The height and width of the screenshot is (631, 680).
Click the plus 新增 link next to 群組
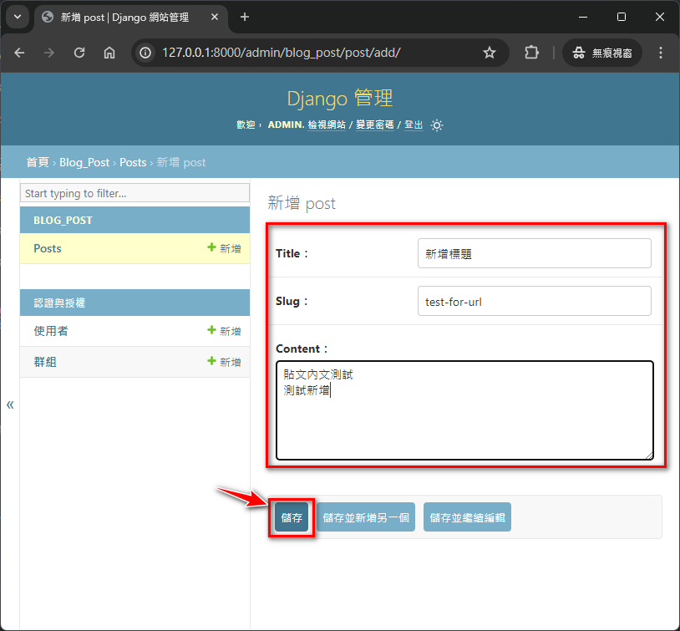(x=224, y=362)
